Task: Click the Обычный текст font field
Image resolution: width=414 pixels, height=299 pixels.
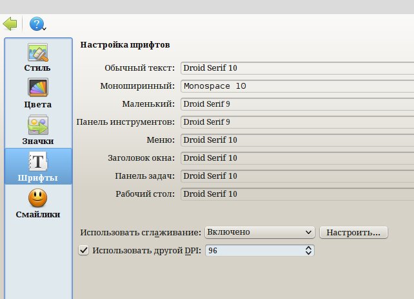Action: pos(297,68)
